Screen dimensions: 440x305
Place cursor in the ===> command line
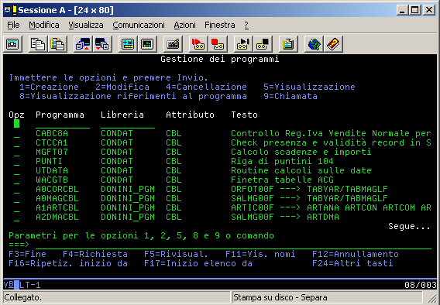[233, 245]
